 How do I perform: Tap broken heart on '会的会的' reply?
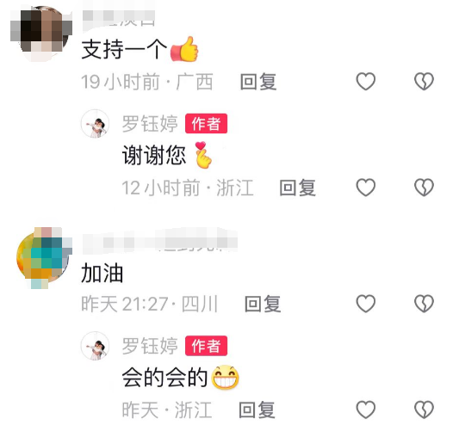424,410
